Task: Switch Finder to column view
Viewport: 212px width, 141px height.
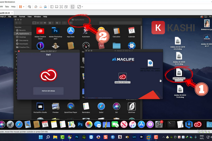Action: coord(41,23)
